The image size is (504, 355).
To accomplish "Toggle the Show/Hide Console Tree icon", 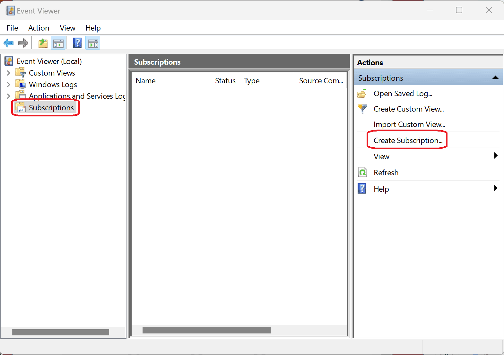I will point(58,43).
